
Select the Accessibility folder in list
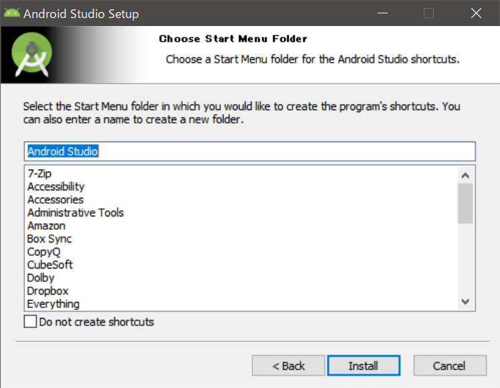[x=56, y=186]
